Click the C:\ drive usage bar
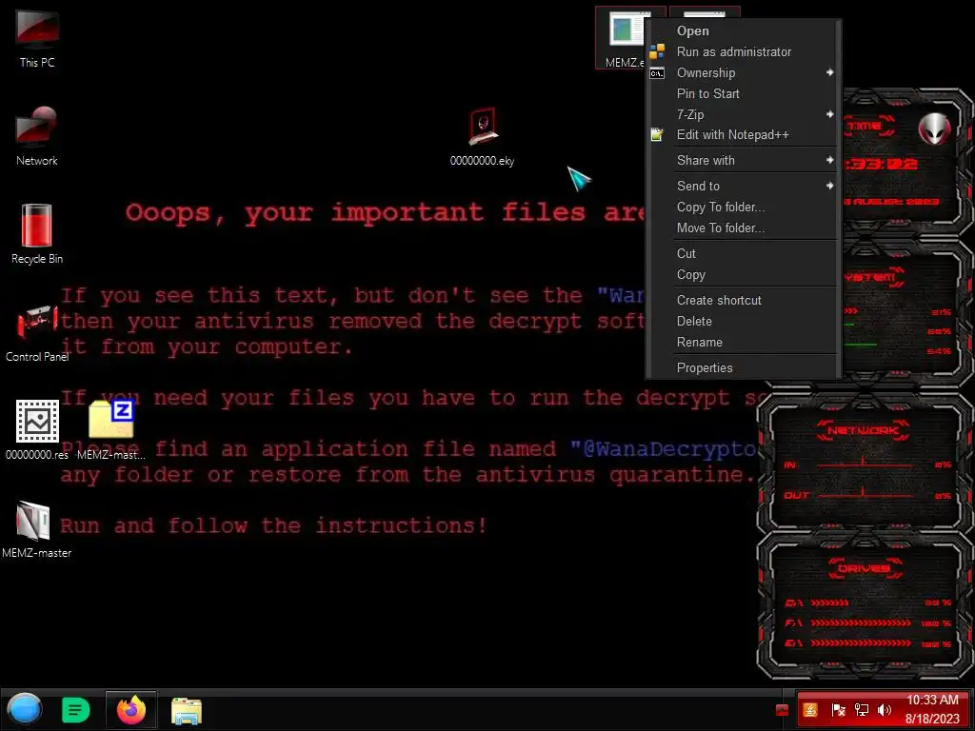Screen dimensions: 975x731 coord(829,603)
